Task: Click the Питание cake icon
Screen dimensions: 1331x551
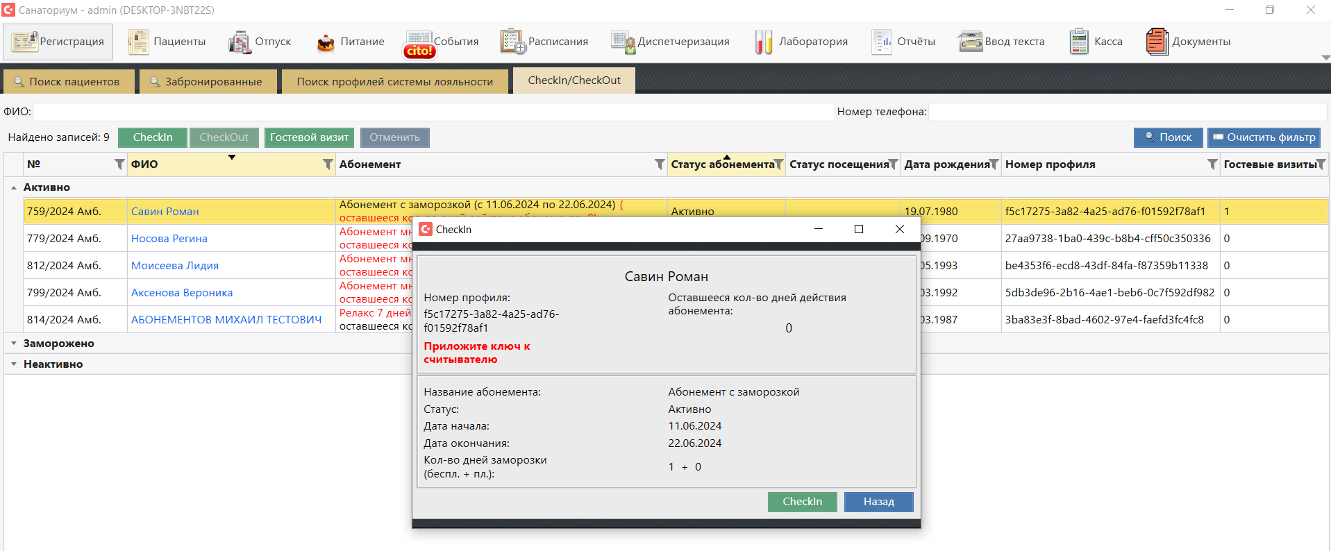Action: click(x=326, y=42)
